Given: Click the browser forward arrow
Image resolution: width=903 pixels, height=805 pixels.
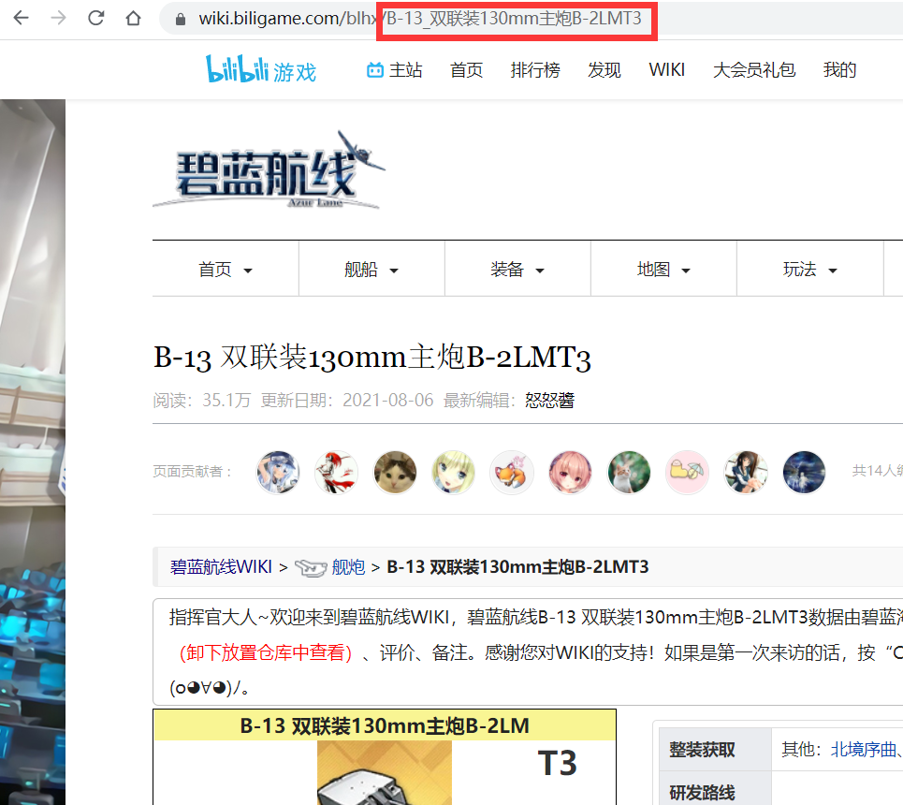Looking at the screenshot, I should (58, 19).
